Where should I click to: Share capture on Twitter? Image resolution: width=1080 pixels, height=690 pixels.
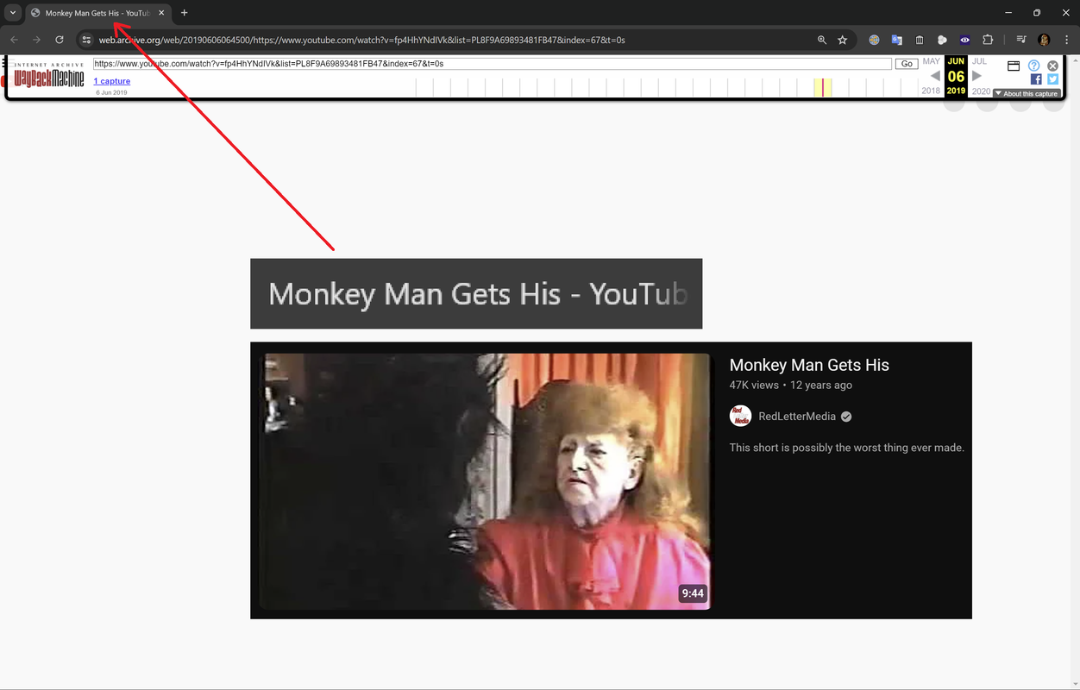click(x=1052, y=79)
